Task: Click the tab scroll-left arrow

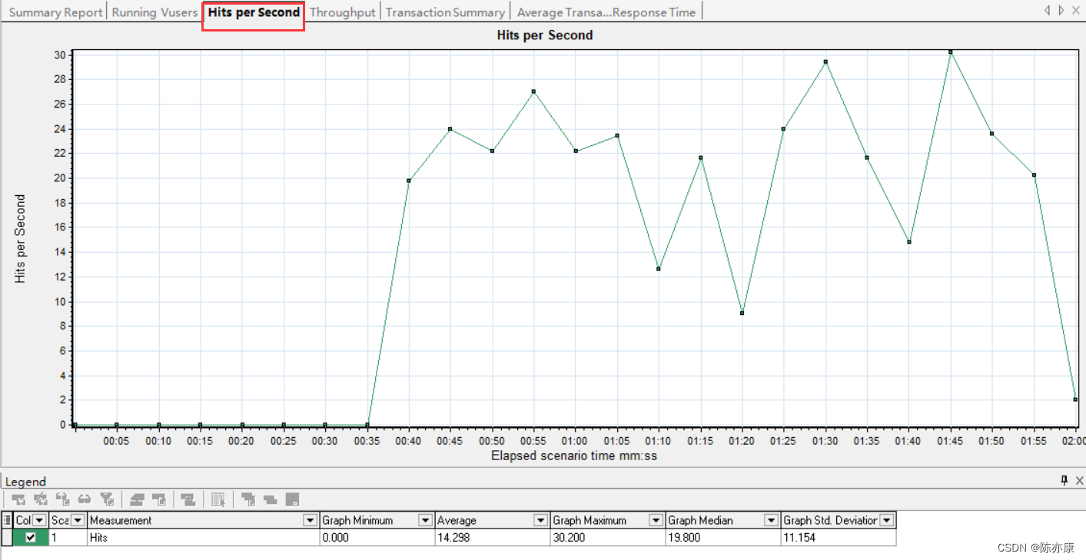Action: coord(1047,11)
